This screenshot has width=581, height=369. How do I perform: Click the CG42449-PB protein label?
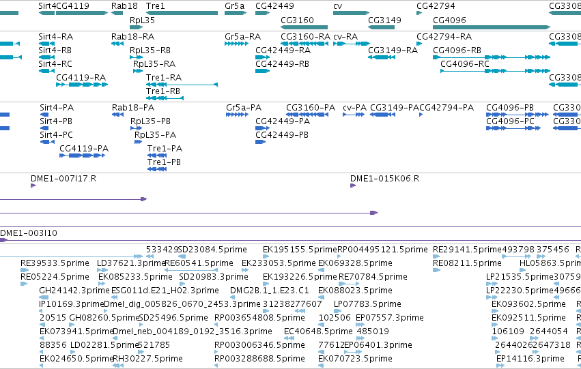(x=282, y=135)
